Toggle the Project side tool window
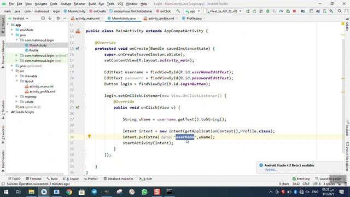The image size is (350, 197). click(x=3, y=25)
